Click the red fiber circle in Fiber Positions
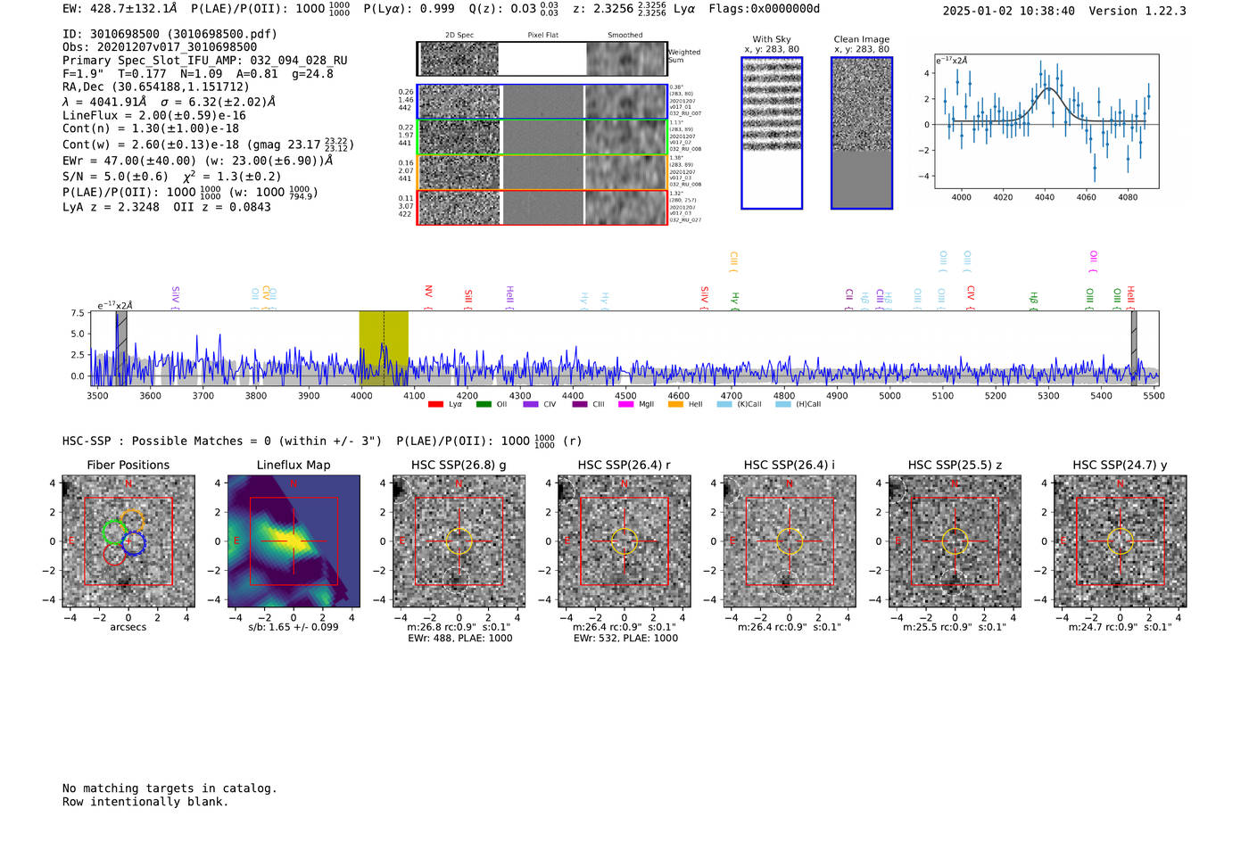This screenshot has width=1249, height=850. click(x=113, y=554)
